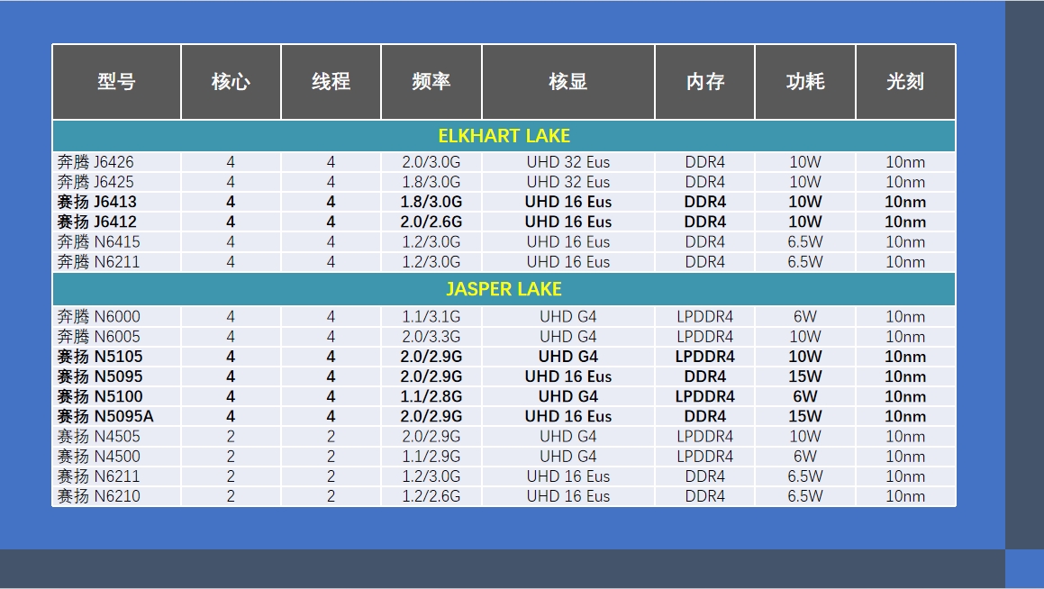Click the ELKHART LAKE section heading
Screen dimensions: 1044x589
tap(504, 136)
